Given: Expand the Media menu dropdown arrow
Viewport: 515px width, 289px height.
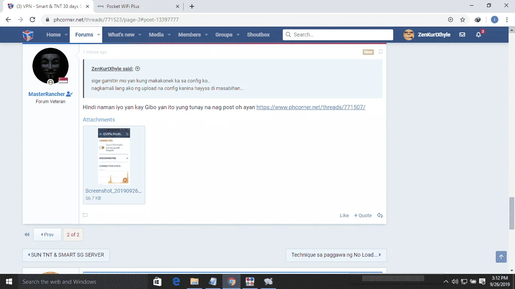Looking at the screenshot, I should point(169,35).
